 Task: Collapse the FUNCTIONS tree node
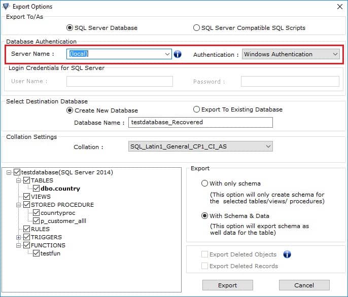click(x=18, y=245)
